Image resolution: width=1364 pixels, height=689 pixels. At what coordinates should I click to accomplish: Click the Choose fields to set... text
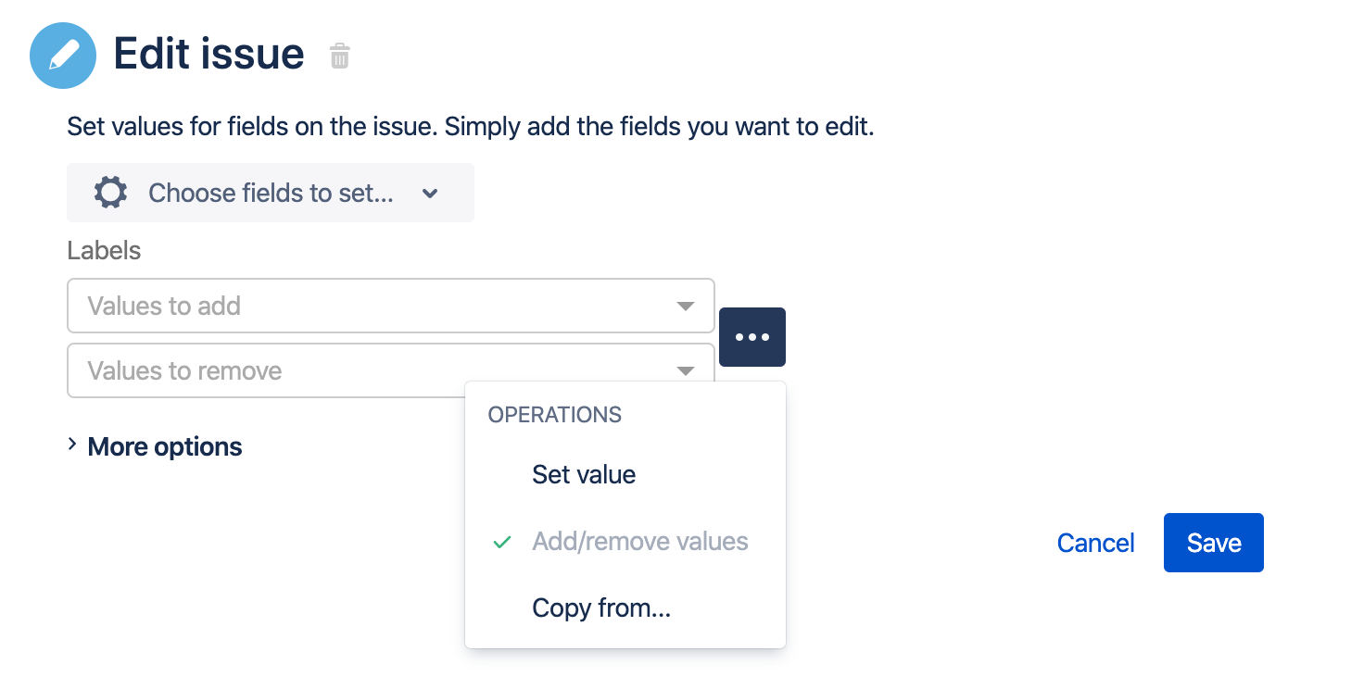271,193
